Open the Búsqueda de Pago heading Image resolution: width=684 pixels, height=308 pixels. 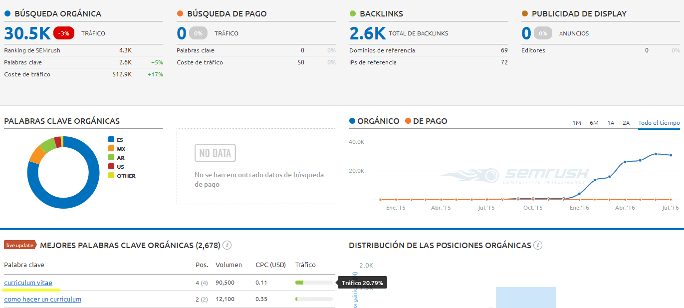[x=227, y=14]
